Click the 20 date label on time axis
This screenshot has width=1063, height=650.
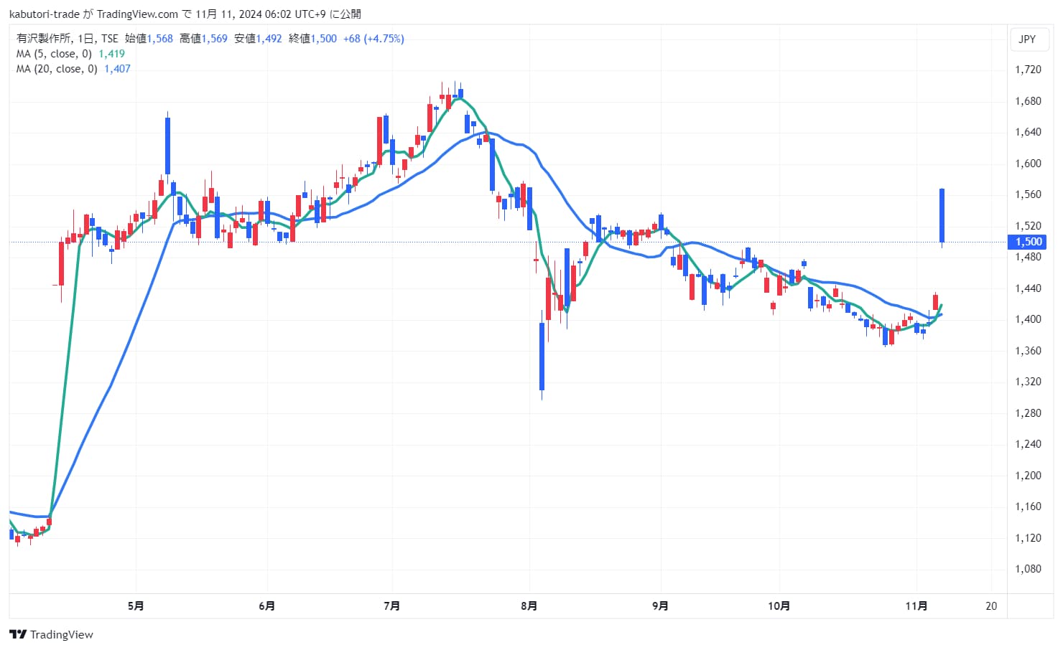coord(991,606)
